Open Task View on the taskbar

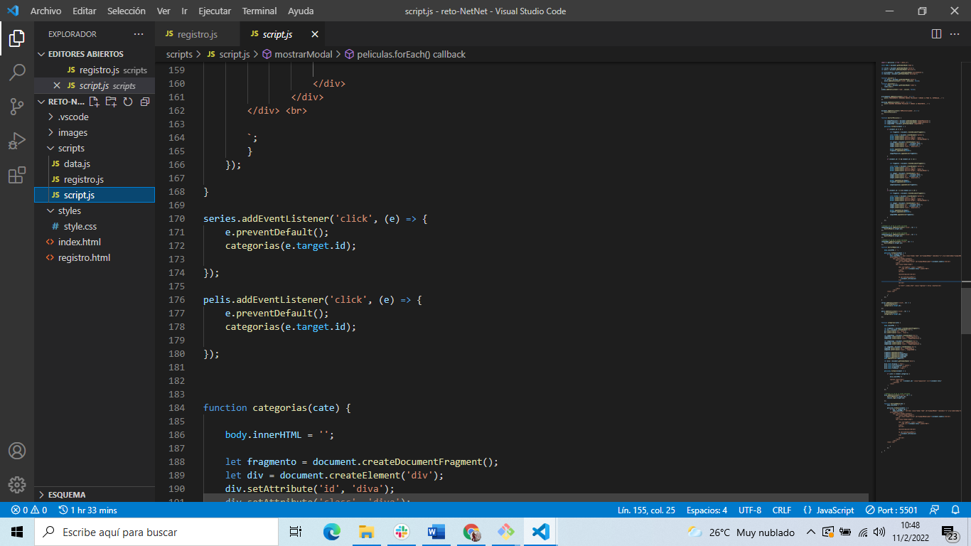pos(296,532)
